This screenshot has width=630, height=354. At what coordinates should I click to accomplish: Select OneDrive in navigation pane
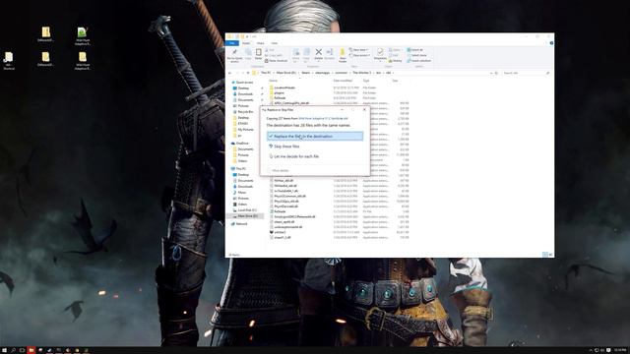coord(240,144)
